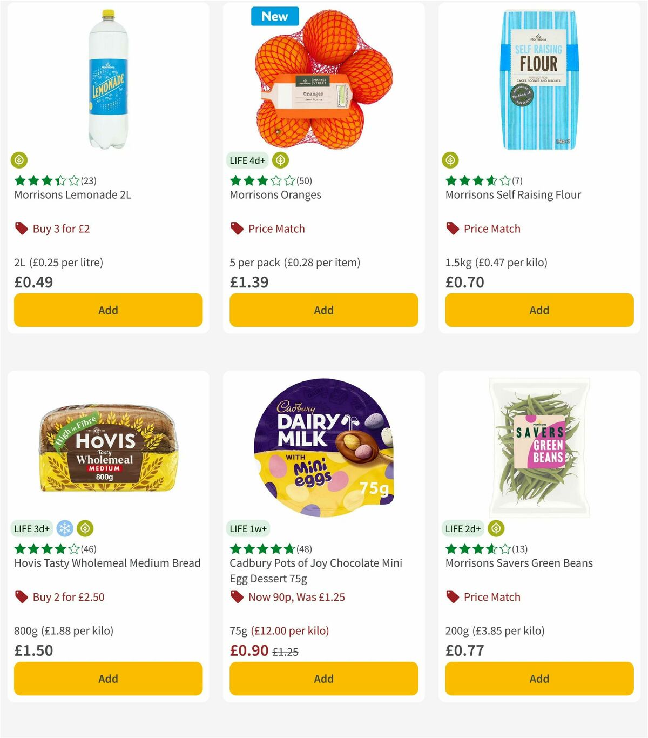Click the leaf icon above Morrisons Self Raising Flour rating
The height and width of the screenshot is (738, 648).
point(451,160)
